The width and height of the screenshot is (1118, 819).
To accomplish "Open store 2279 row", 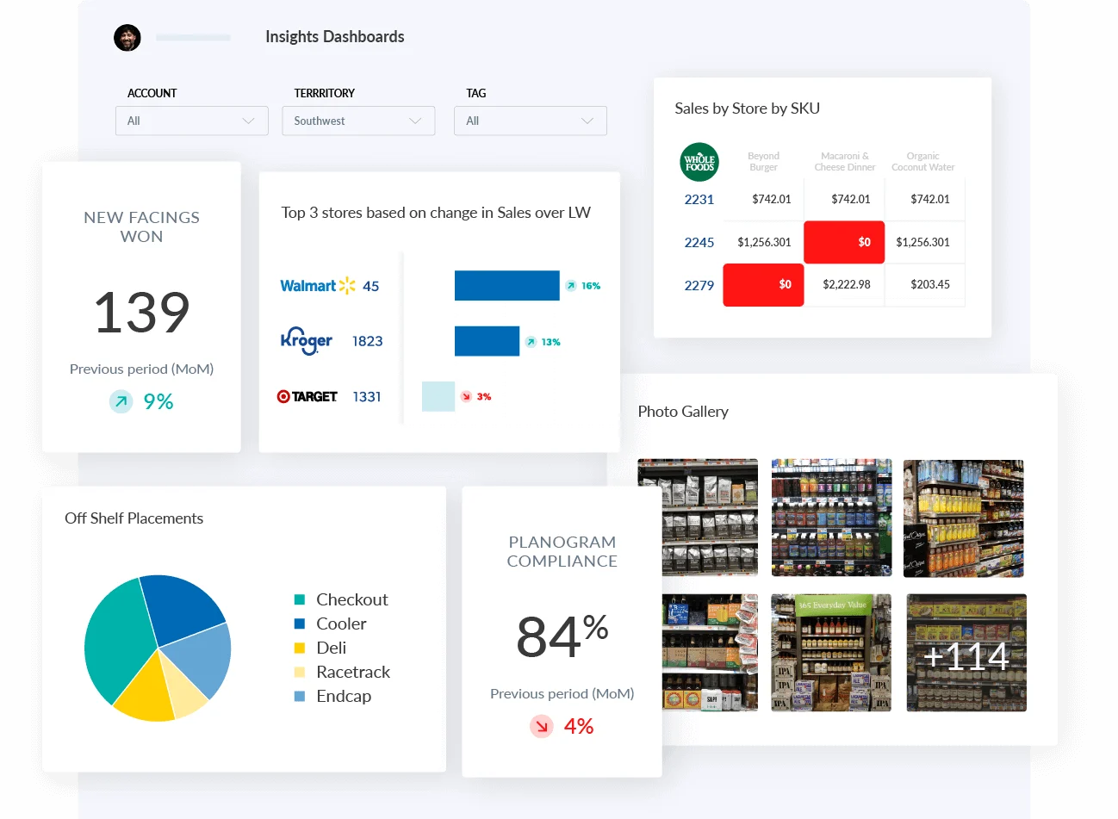I will coord(699,286).
